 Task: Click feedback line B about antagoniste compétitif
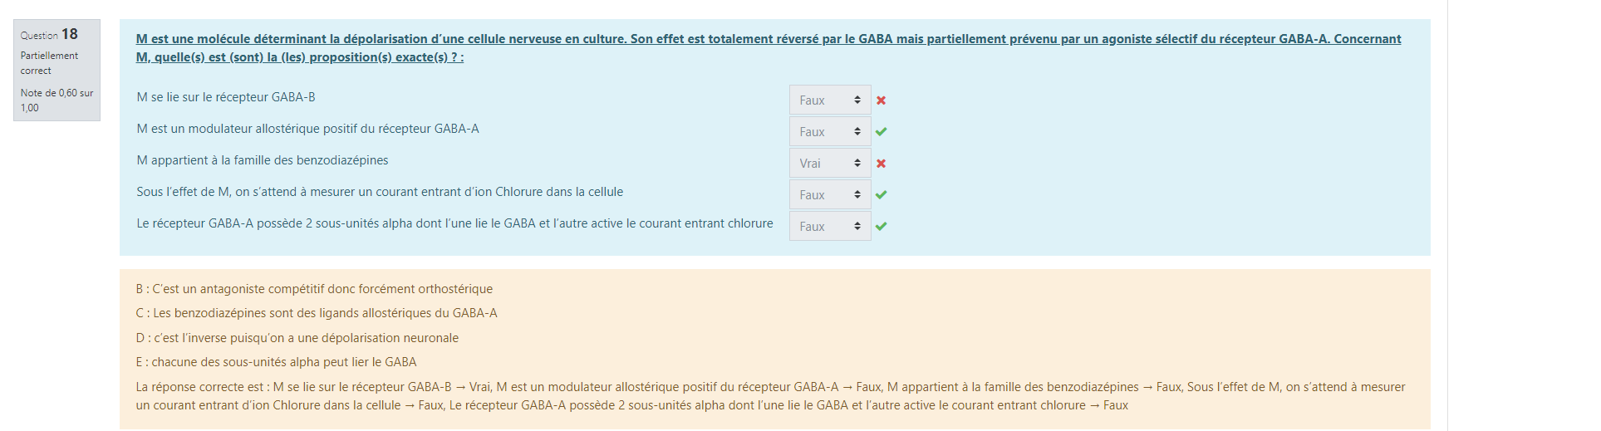(x=314, y=289)
